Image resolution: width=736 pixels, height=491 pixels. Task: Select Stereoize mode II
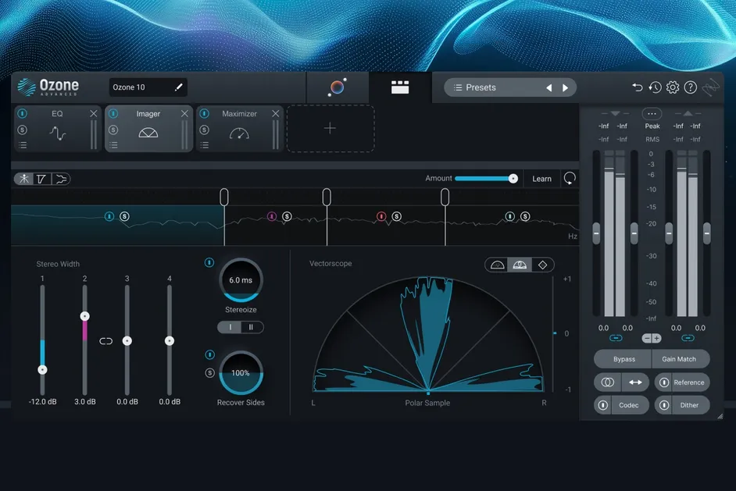251,327
